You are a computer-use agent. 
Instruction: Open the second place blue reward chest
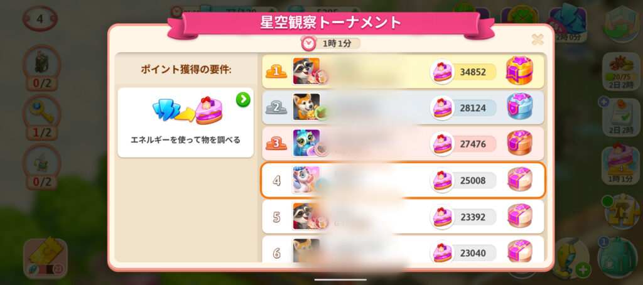tap(519, 107)
